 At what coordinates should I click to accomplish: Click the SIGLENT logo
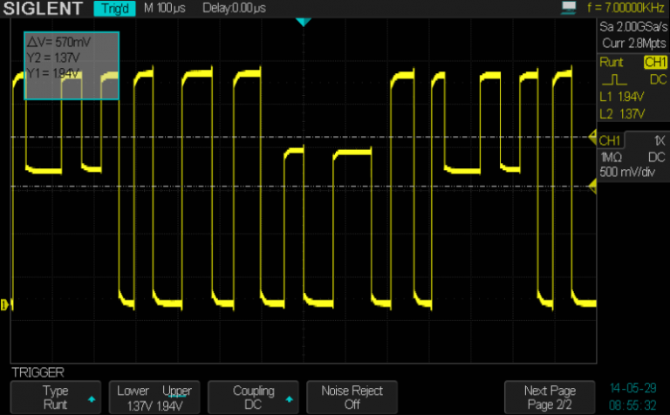coord(42,10)
